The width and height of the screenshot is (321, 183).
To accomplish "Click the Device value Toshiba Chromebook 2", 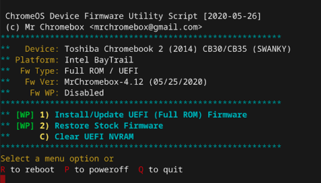I will pos(114,49).
